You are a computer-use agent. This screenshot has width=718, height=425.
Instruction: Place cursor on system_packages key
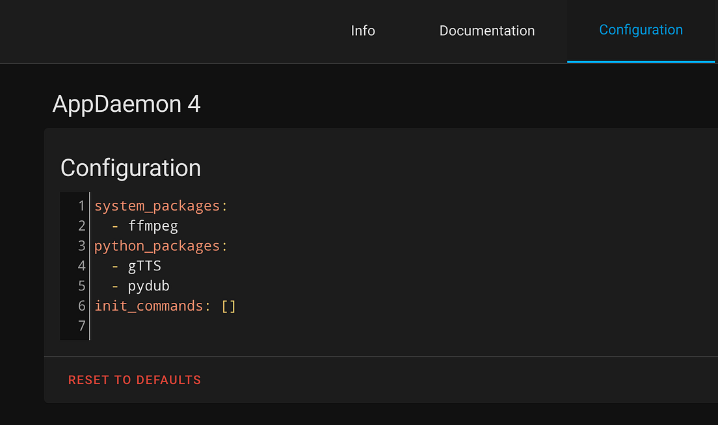point(157,206)
